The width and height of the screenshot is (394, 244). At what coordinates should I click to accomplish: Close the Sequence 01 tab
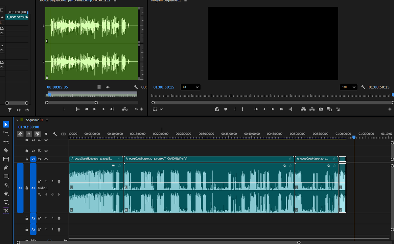click(17, 120)
